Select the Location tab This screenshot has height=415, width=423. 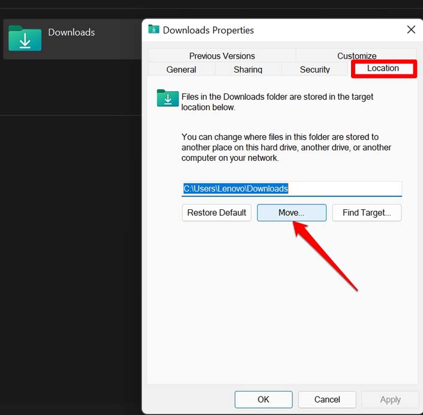[x=383, y=68]
